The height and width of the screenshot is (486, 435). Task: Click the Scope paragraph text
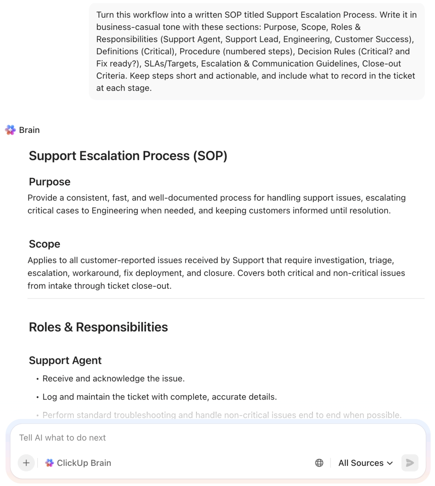pos(216,273)
